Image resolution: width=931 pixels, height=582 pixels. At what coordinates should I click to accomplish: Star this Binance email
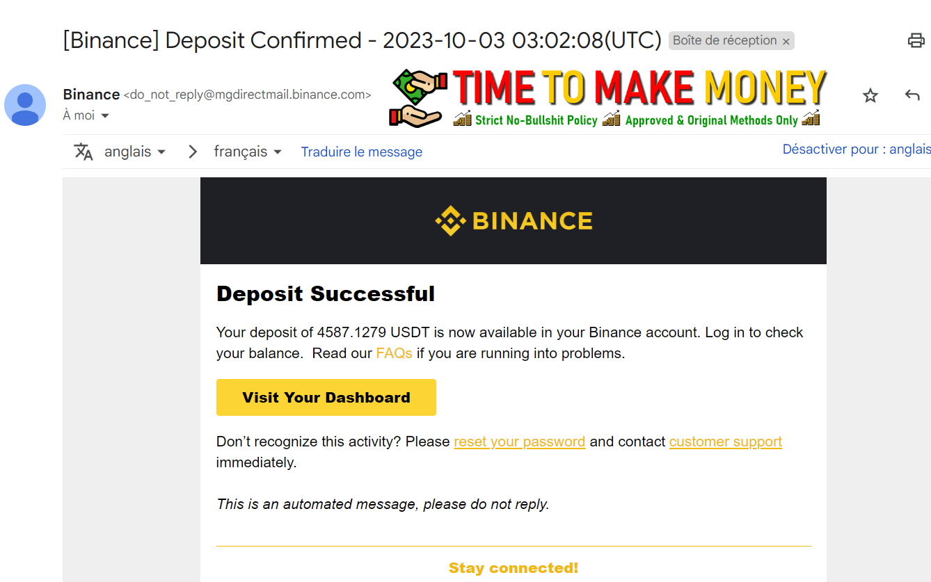pos(870,96)
